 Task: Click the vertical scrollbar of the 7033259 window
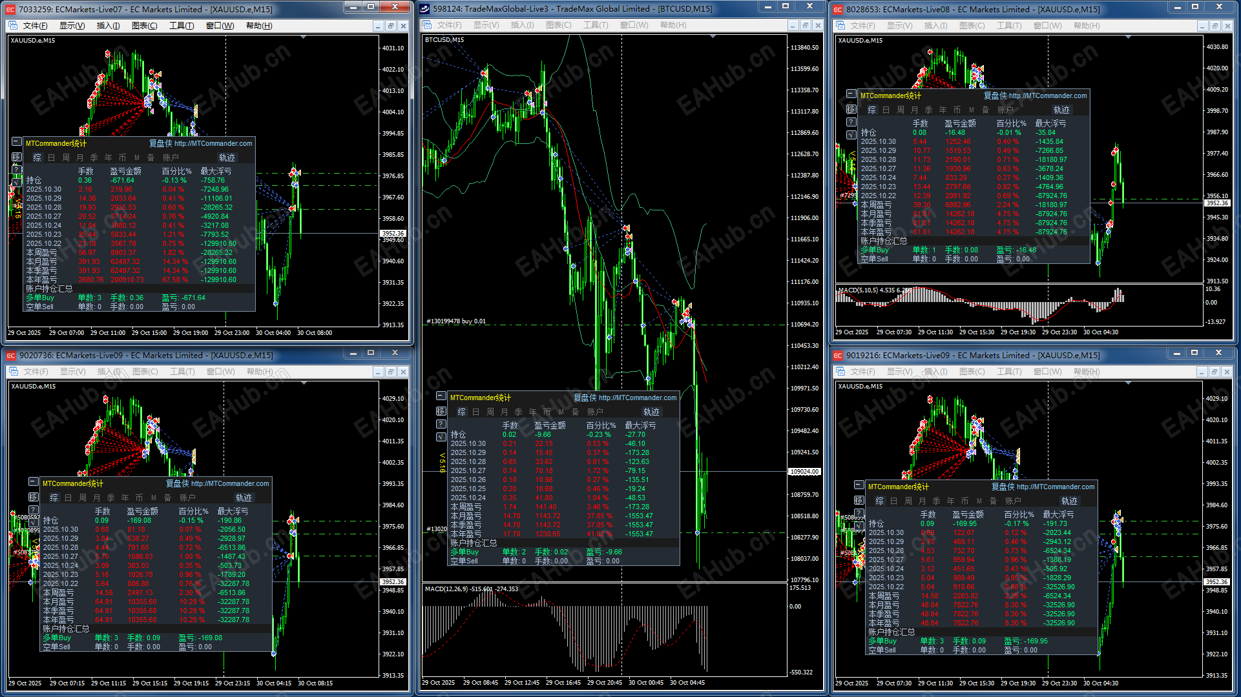pos(410,65)
